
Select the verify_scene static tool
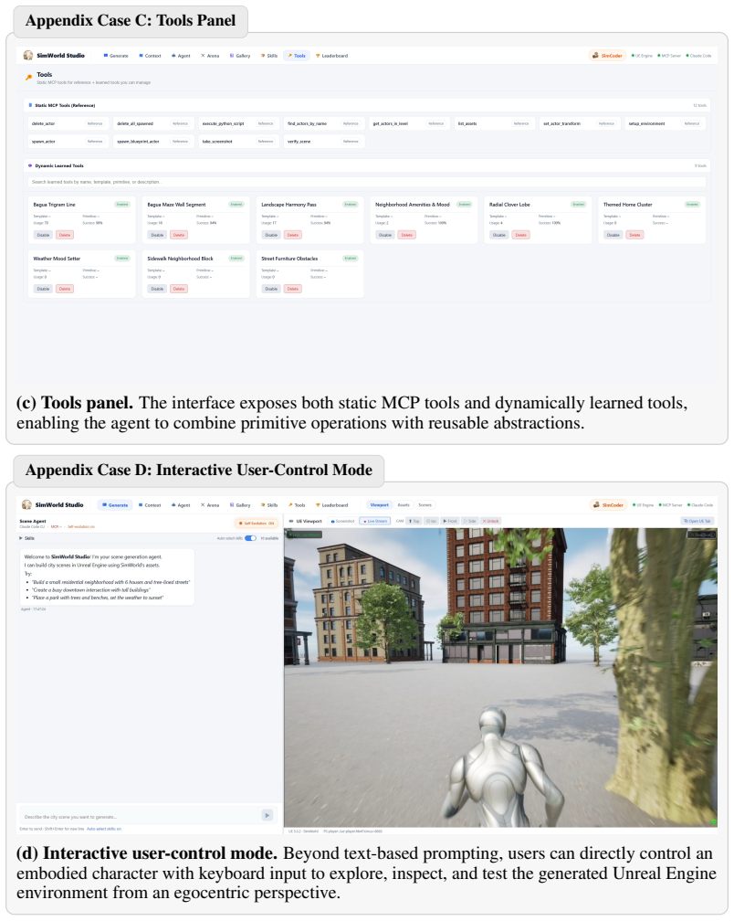click(x=322, y=142)
